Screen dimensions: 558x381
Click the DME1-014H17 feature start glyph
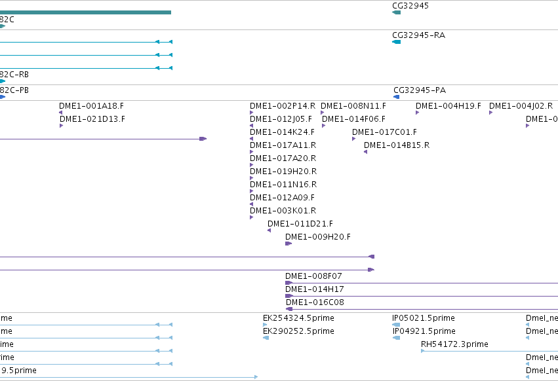289,296
